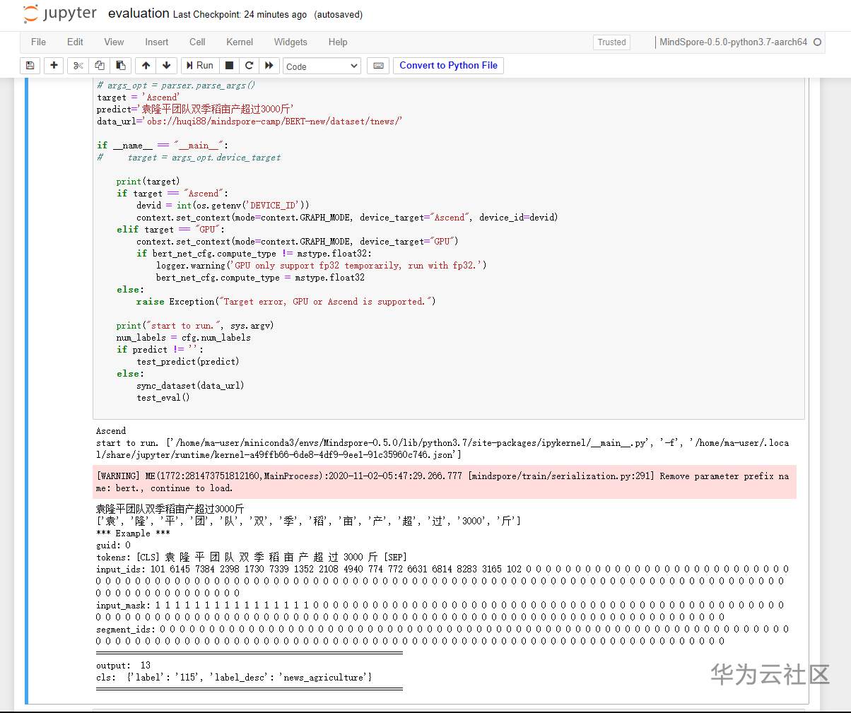Open the command palette keyboard icon
This screenshot has height=713, width=851.
pyautogui.click(x=378, y=65)
